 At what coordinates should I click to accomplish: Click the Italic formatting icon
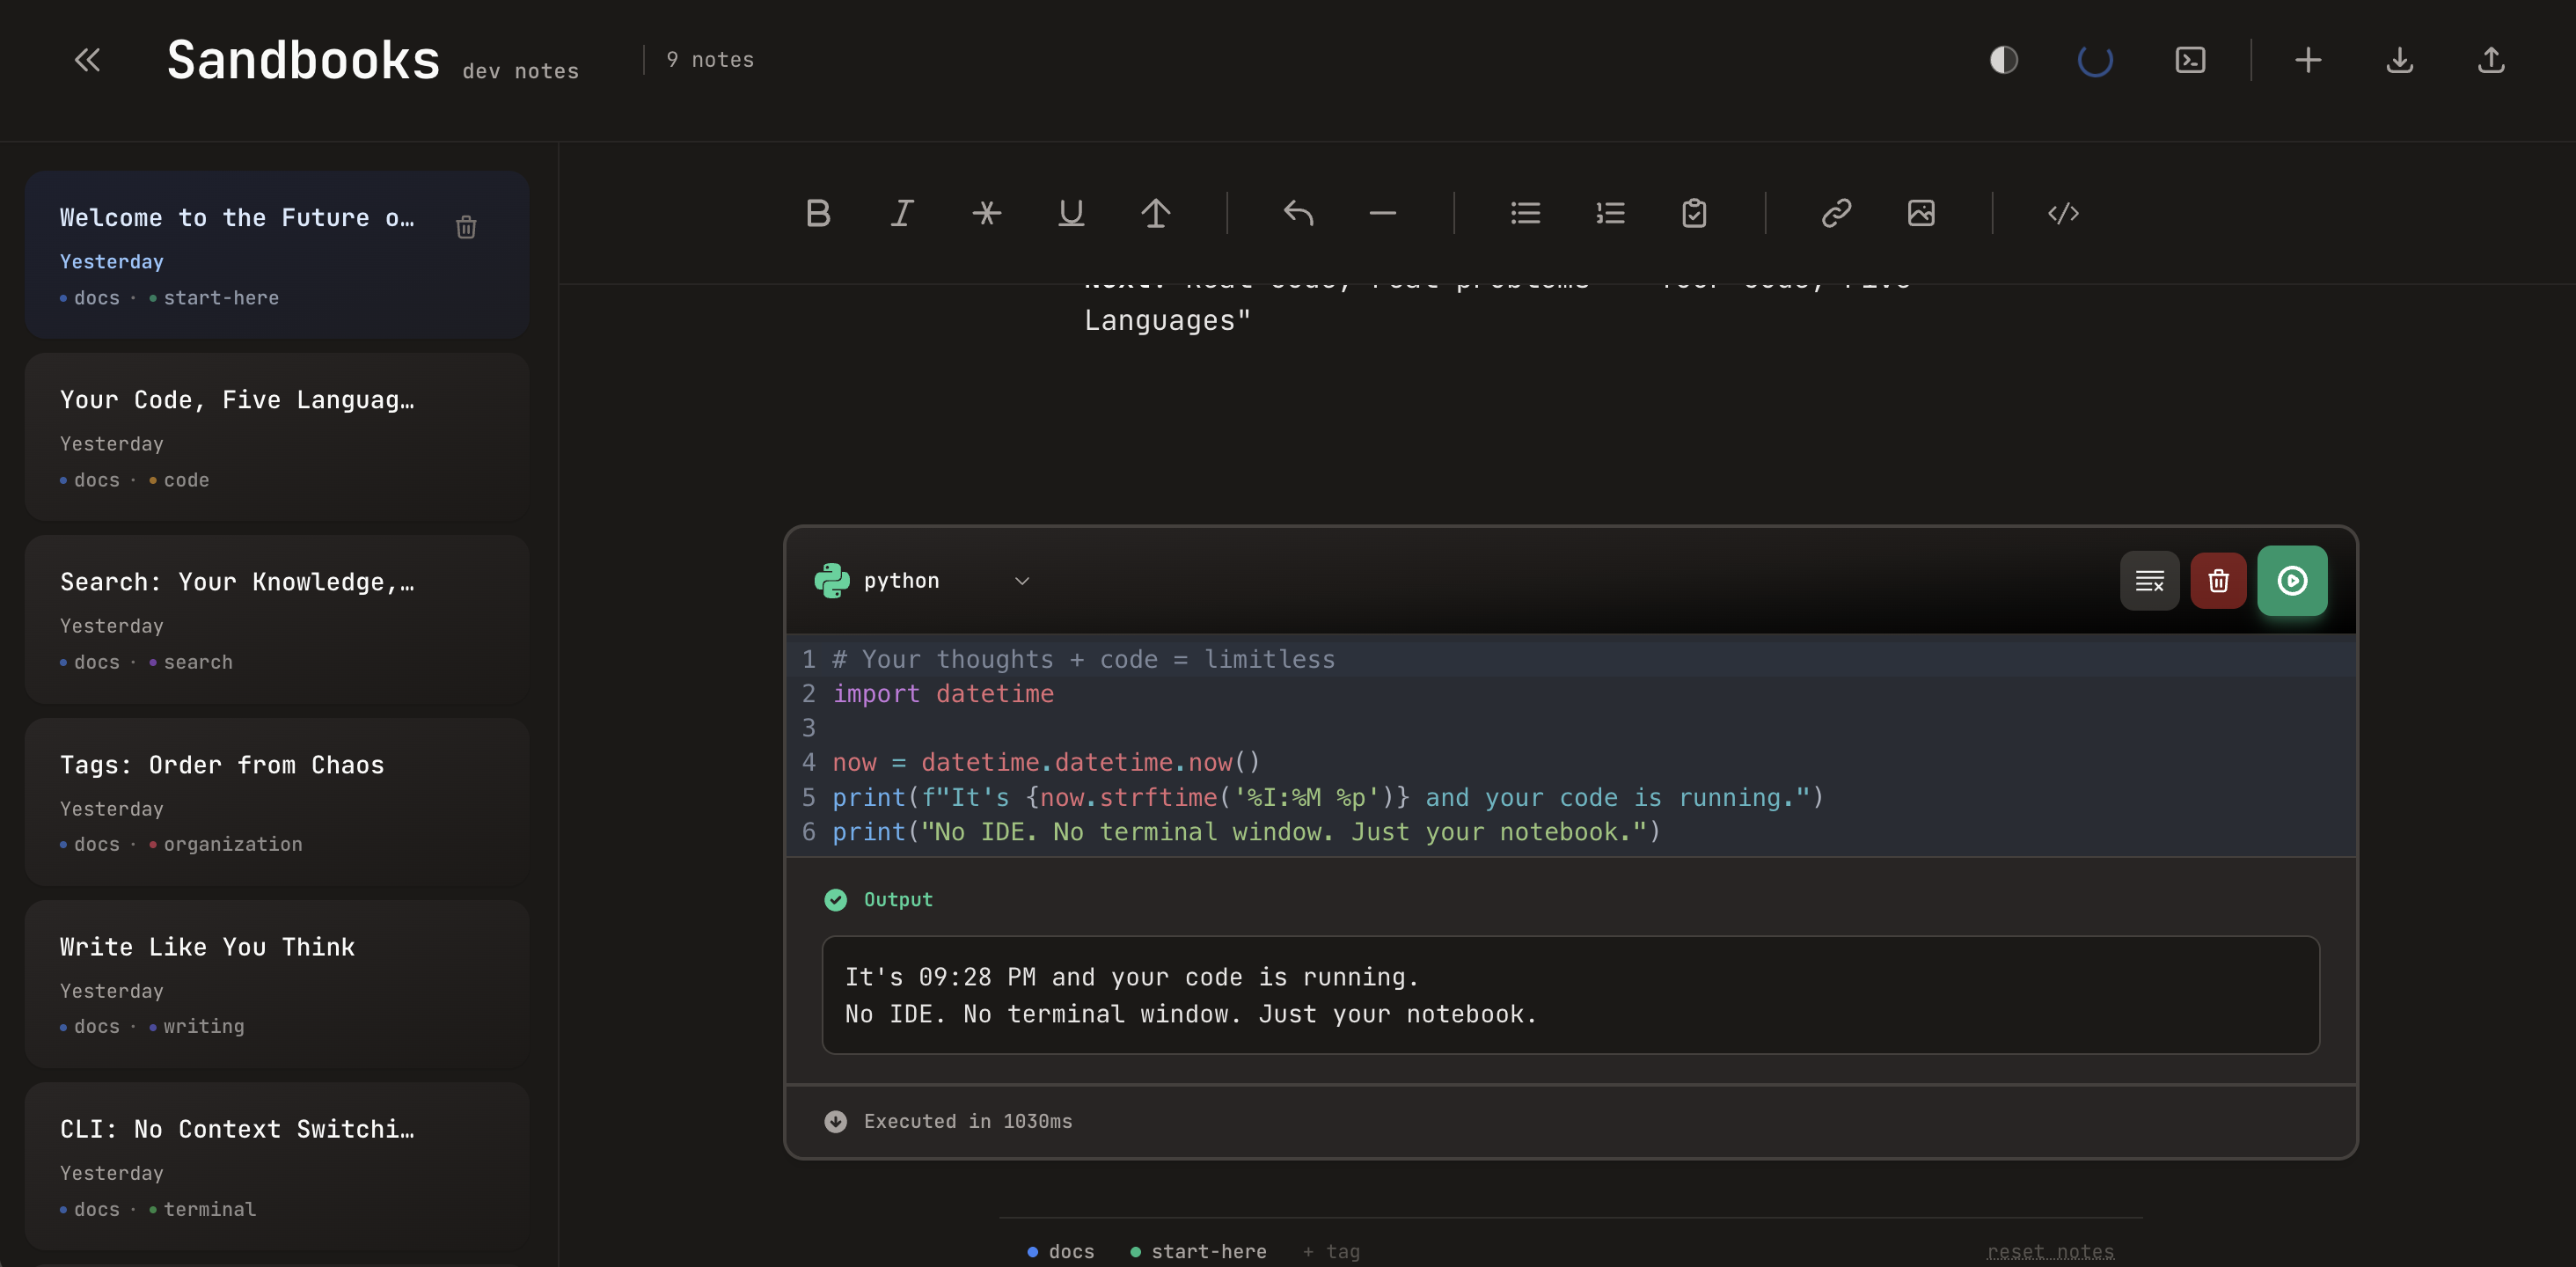pos(902,213)
